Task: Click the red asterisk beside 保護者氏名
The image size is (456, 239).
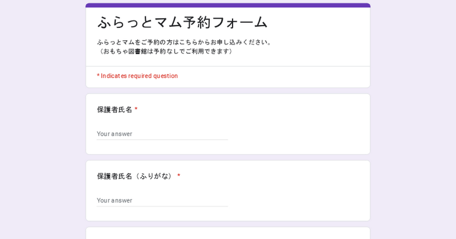Action: (x=136, y=110)
